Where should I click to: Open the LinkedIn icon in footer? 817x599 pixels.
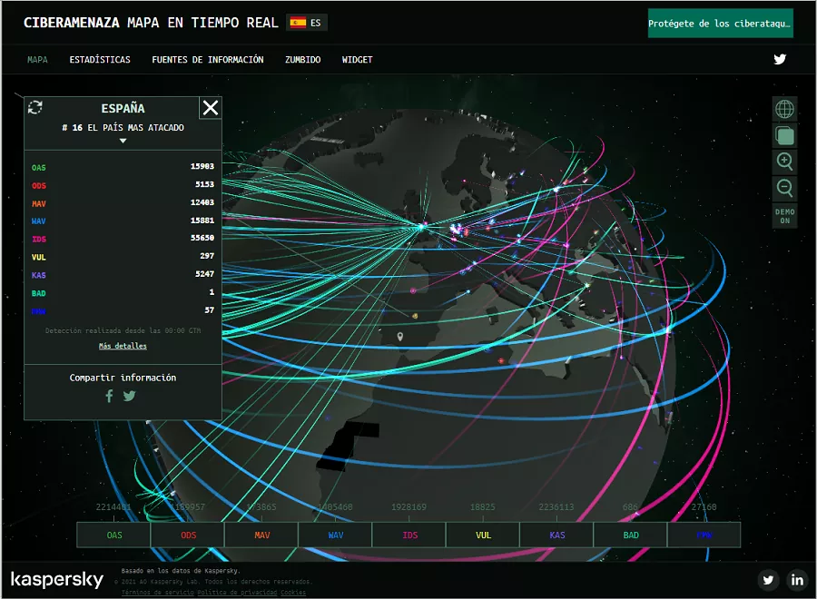[x=797, y=580]
